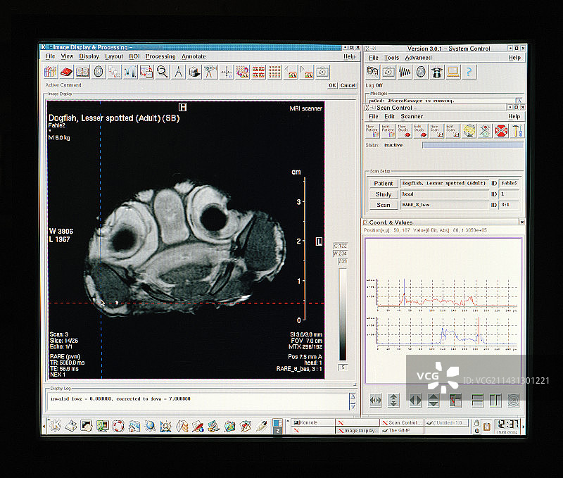This screenshot has height=478, width=563.
Task: Click the compass measurement tool icon
Action: click(179, 71)
